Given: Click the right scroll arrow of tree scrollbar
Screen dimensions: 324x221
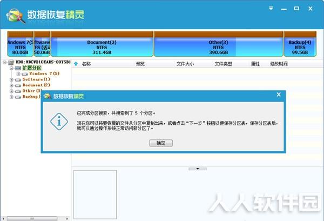Looking at the screenshot, I should (67, 218).
